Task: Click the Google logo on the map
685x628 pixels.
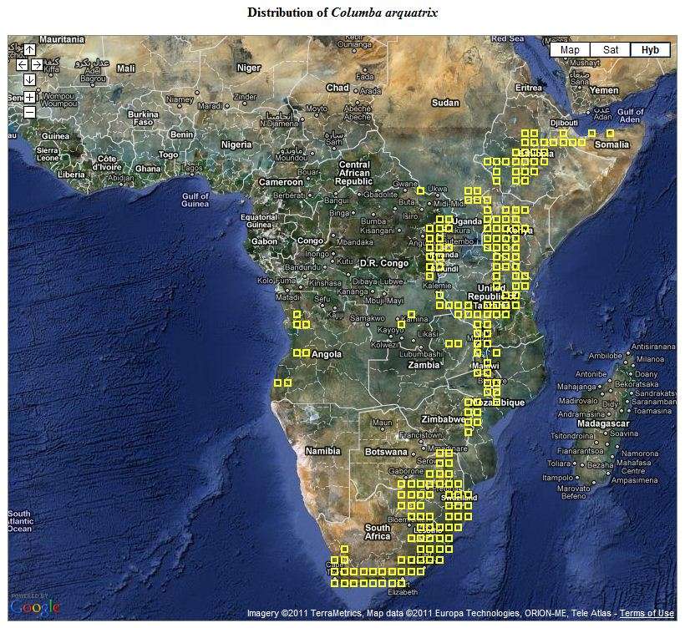Action: pos(35,605)
